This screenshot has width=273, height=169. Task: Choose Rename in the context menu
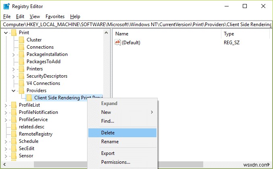[x=110, y=142]
